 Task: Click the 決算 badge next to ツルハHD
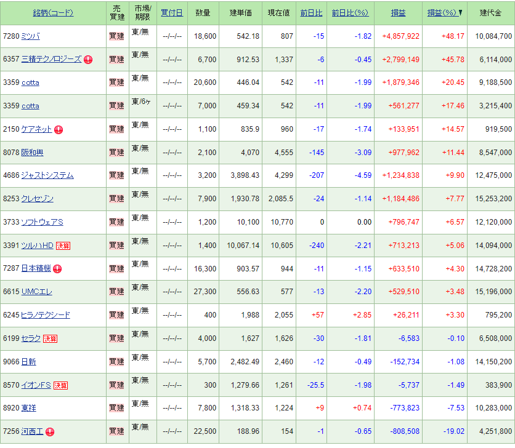pos(63,246)
